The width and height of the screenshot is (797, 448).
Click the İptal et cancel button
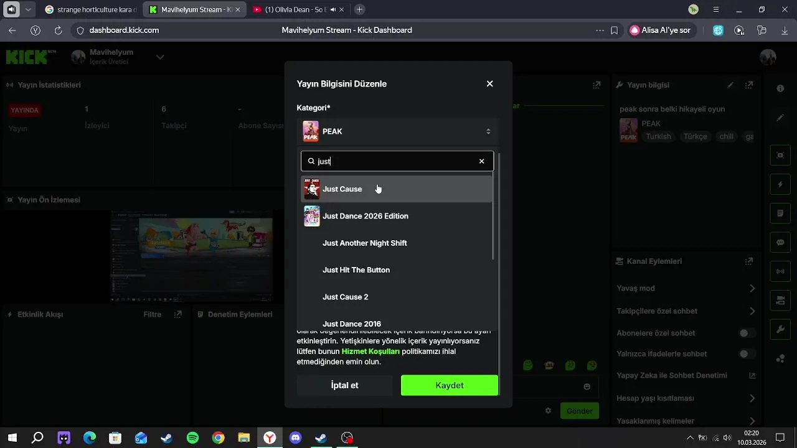344,385
